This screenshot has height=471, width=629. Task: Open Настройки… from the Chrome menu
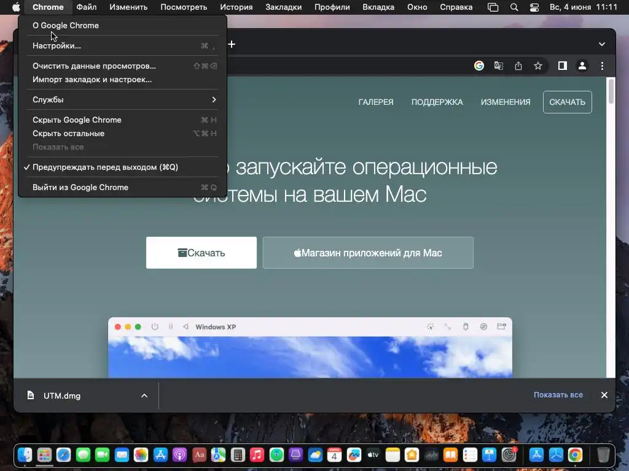(122, 45)
